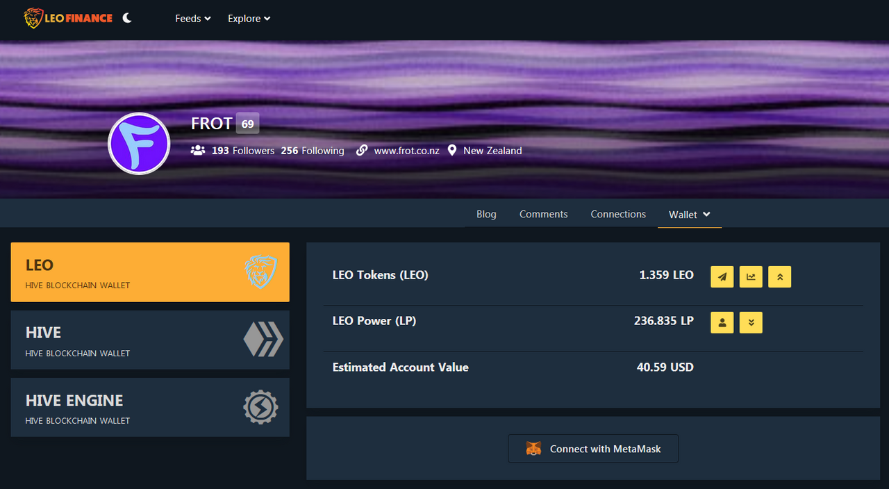The image size is (889, 489).
Task: Select the LEO wallet card
Action: 150,272
